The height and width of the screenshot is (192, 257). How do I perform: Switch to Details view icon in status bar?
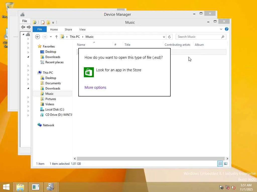tap(220, 163)
